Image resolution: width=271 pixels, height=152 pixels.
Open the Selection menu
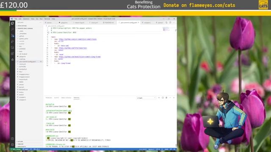tap(26, 19)
